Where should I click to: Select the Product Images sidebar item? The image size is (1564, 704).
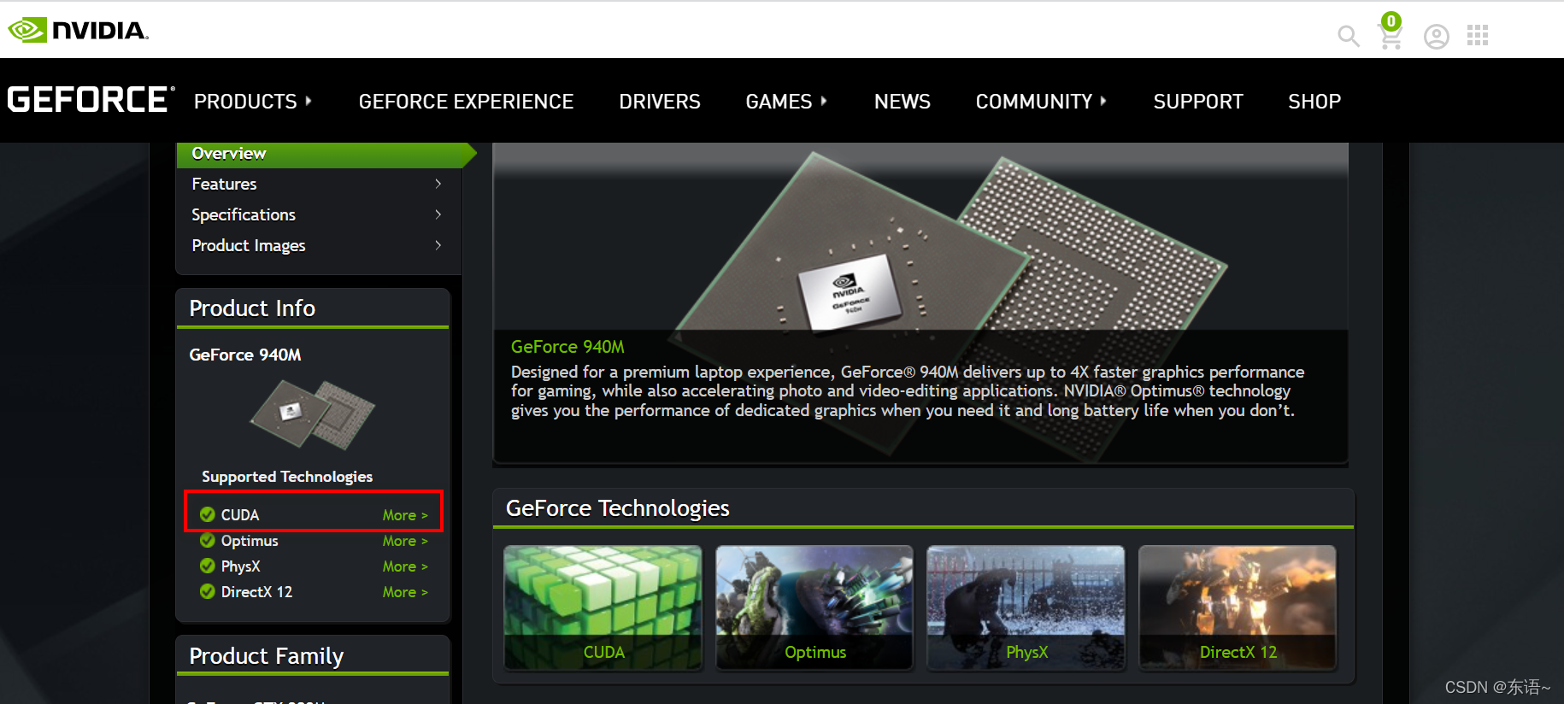[318, 245]
